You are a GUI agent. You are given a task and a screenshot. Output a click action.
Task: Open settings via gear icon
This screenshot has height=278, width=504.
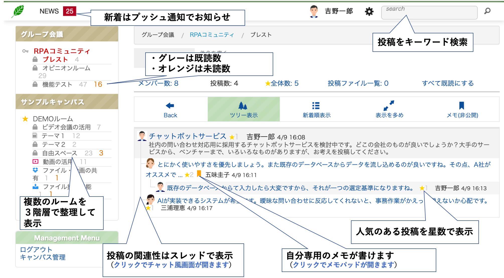[x=369, y=12]
